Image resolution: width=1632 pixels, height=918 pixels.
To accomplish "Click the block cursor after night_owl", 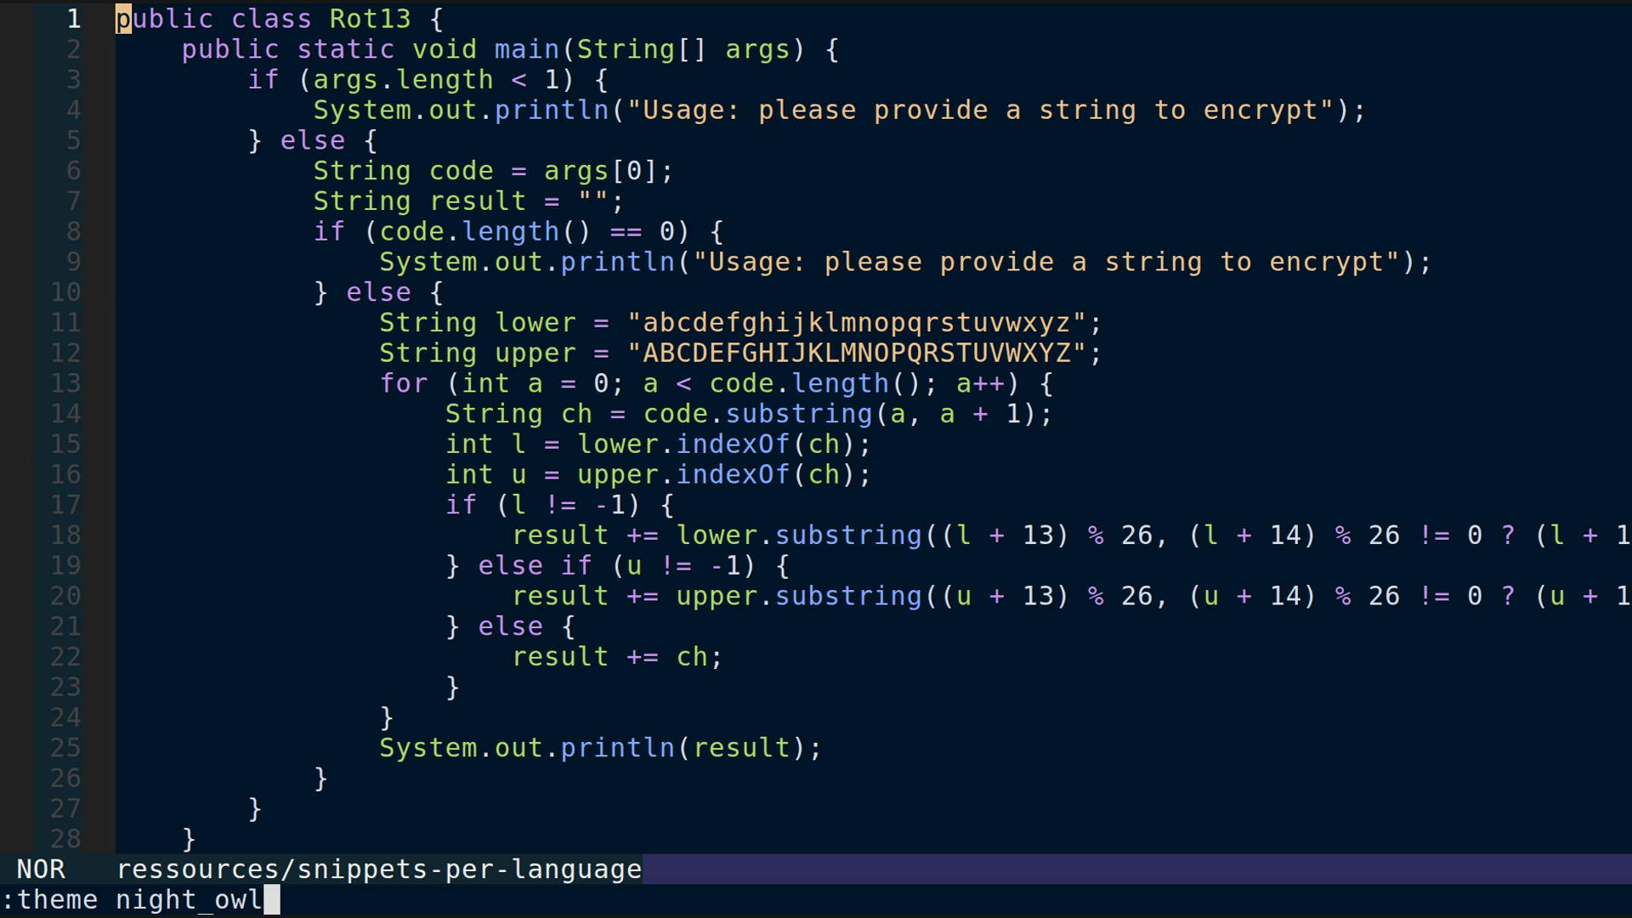I will pos(270,899).
